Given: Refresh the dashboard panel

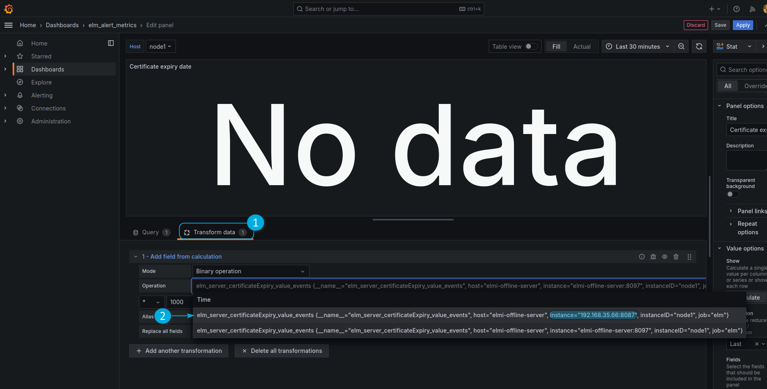Looking at the screenshot, I should (x=699, y=47).
